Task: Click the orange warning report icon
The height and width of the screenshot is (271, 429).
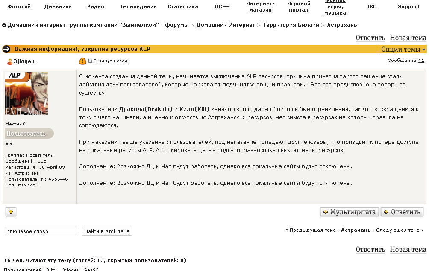Action: (82, 61)
